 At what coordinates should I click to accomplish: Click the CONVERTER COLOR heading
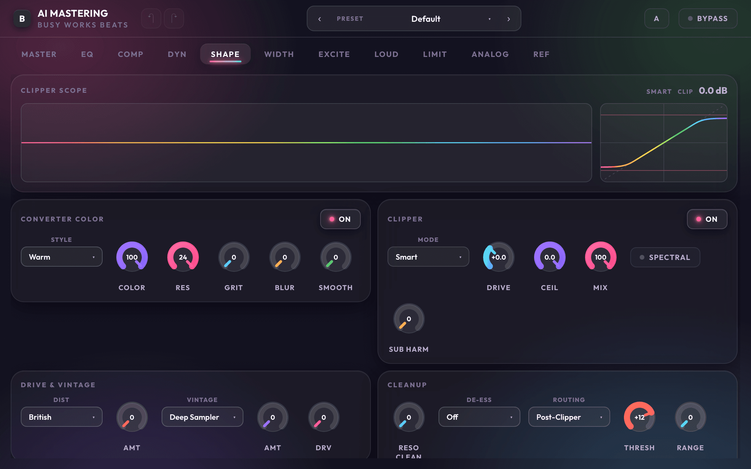62,219
